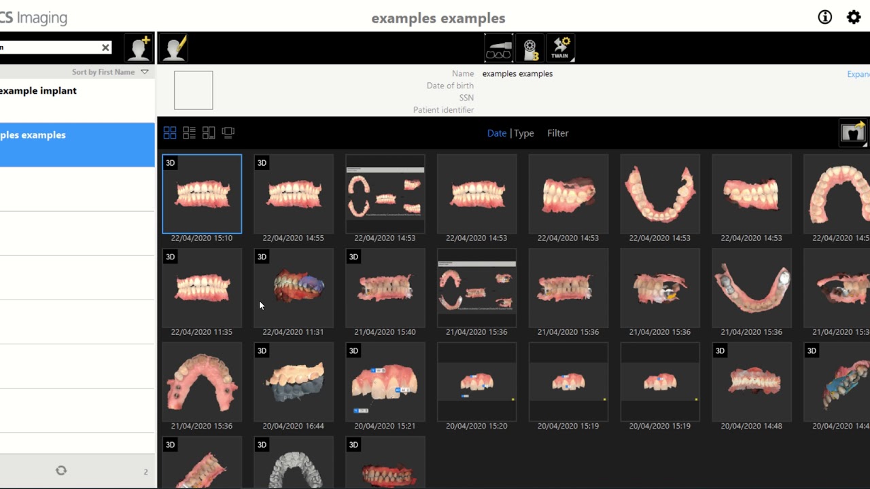The image size is (870, 489).
Task: Select the highlighted 'examples examples' patient
Action: [77, 145]
